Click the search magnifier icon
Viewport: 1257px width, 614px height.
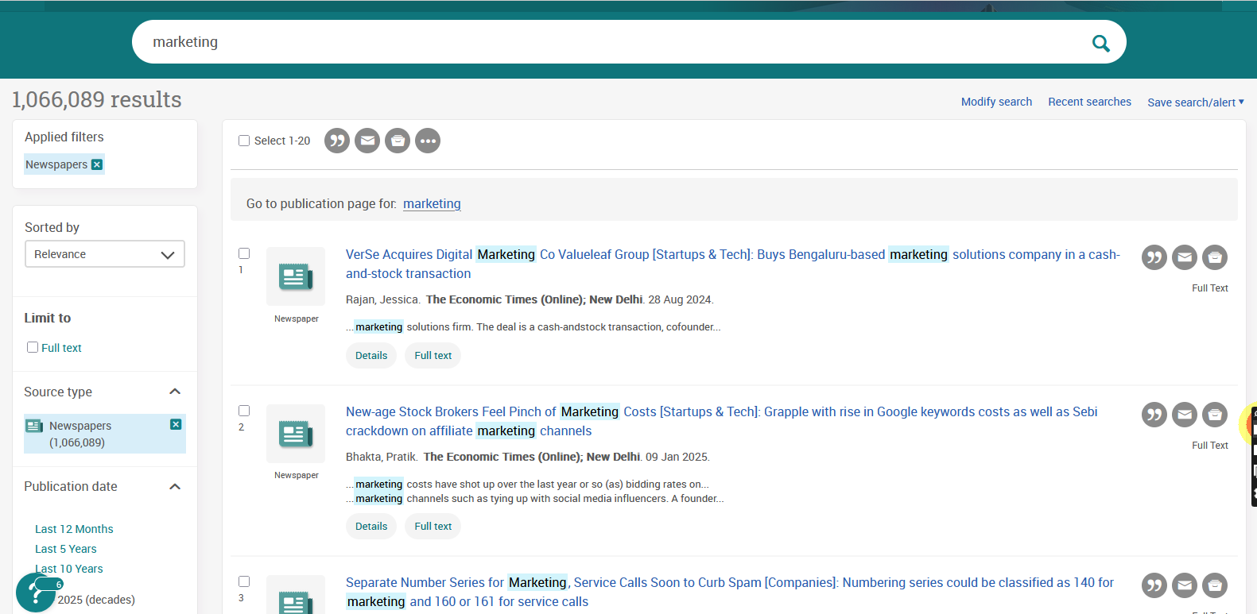pos(1100,43)
